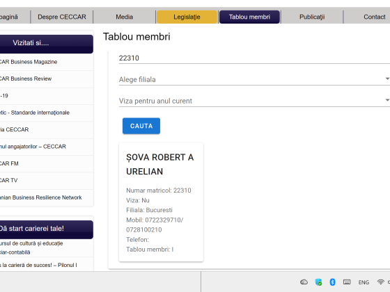Open the Bluetooth tray icon

pyautogui.click(x=332, y=282)
